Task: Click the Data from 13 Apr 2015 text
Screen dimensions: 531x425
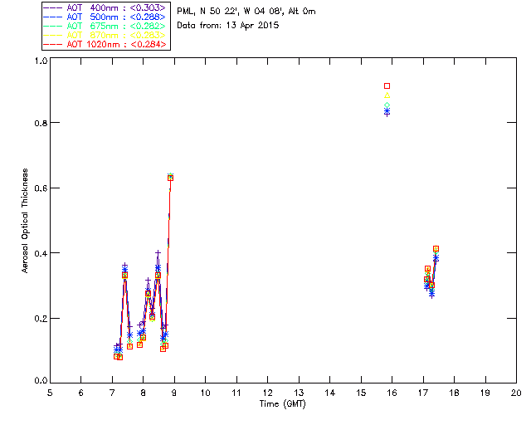Action: click(228, 25)
